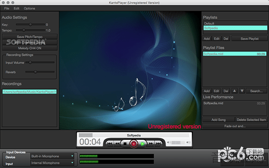Click Save Pitch/Tempo button
The image size is (269, 168).
tap(30, 37)
